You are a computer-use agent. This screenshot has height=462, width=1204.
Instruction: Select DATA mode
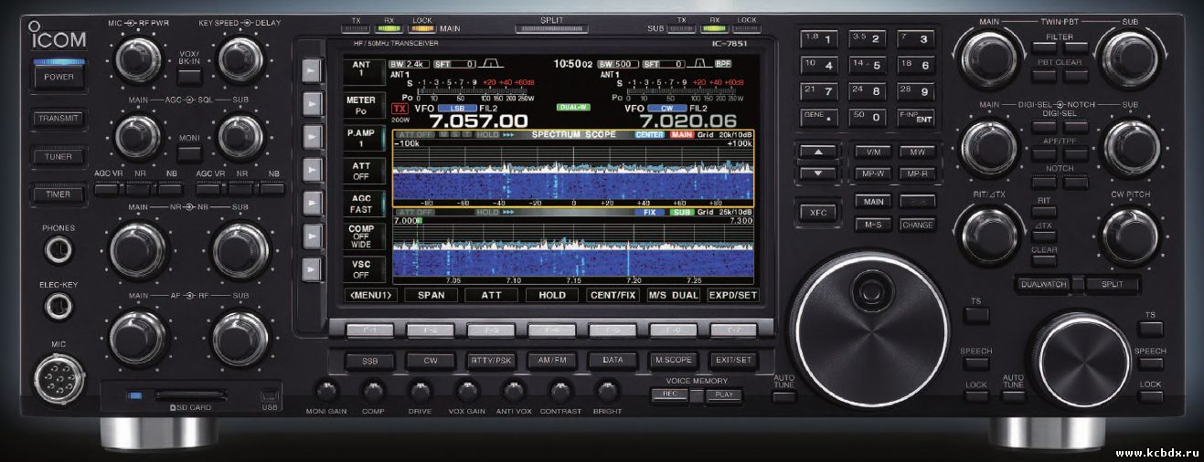[x=612, y=361]
